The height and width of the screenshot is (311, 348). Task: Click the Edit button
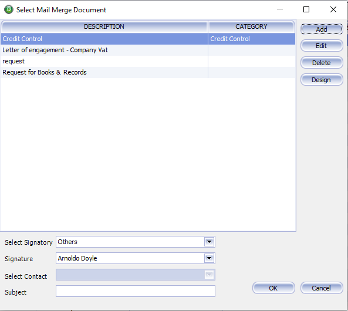pos(322,46)
